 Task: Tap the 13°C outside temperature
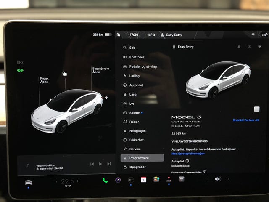point(151,35)
